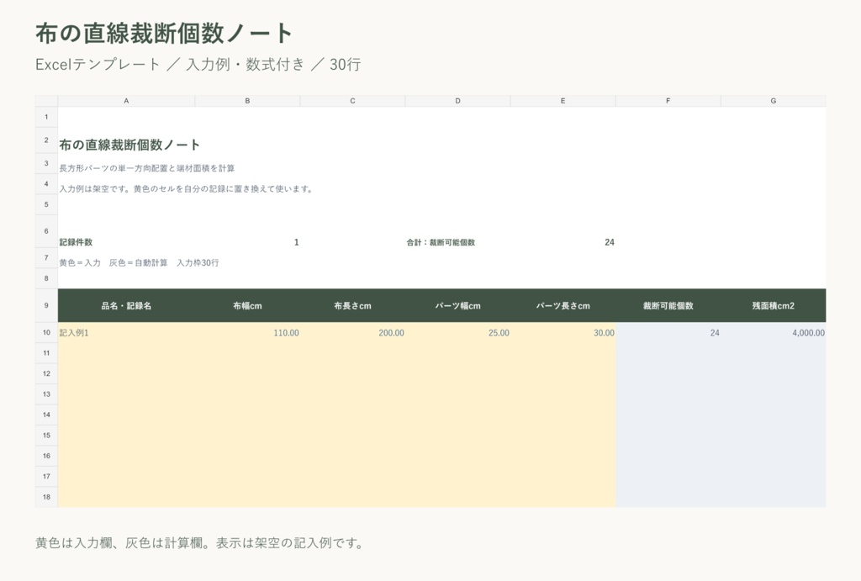
Task: Select column F header
Action: pos(668,101)
